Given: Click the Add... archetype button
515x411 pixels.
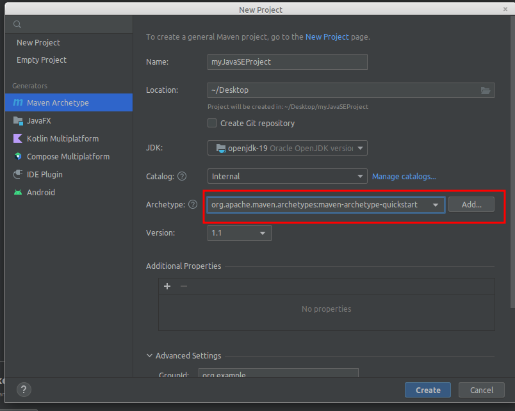Looking at the screenshot, I should click(471, 204).
